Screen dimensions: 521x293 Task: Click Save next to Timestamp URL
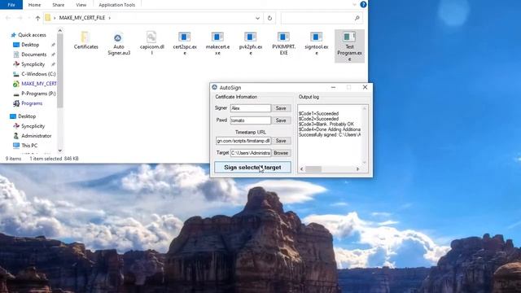point(281,141)
